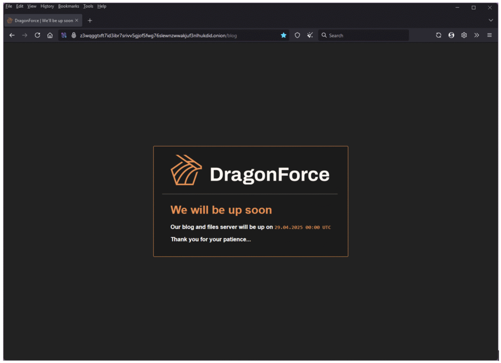This screenshot has width=501, height=363.
Task: Open the security level shield icon
Action: tap(297, 35)
